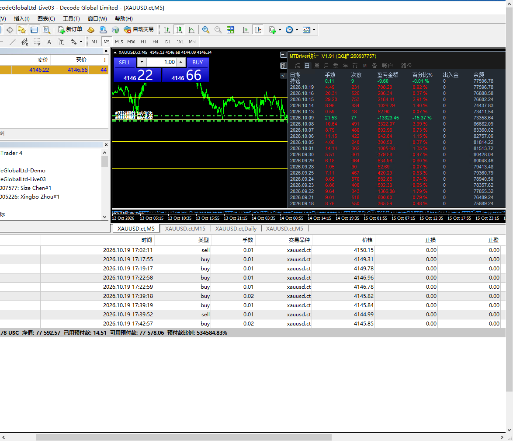Collapse the MTDriver statistics panel
Image resolution: width=513 pixels, height=441 pixels.
(283, 55)
